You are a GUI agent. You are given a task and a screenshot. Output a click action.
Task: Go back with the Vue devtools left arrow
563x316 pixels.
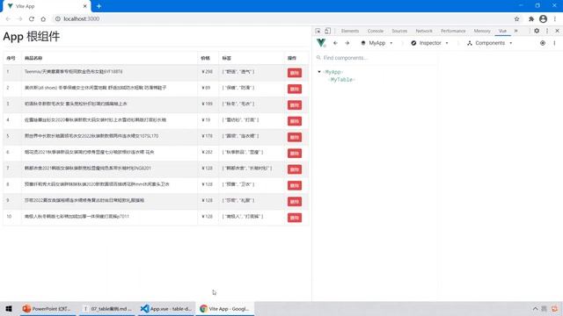tap(335, 43)
